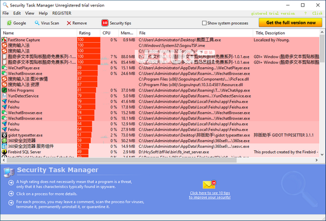Click FastStone Capture rating bar 100
This screenshot has width=326, height=221.
click(89, 40)
